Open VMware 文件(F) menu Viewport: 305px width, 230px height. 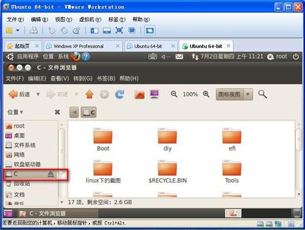[15, 20]
